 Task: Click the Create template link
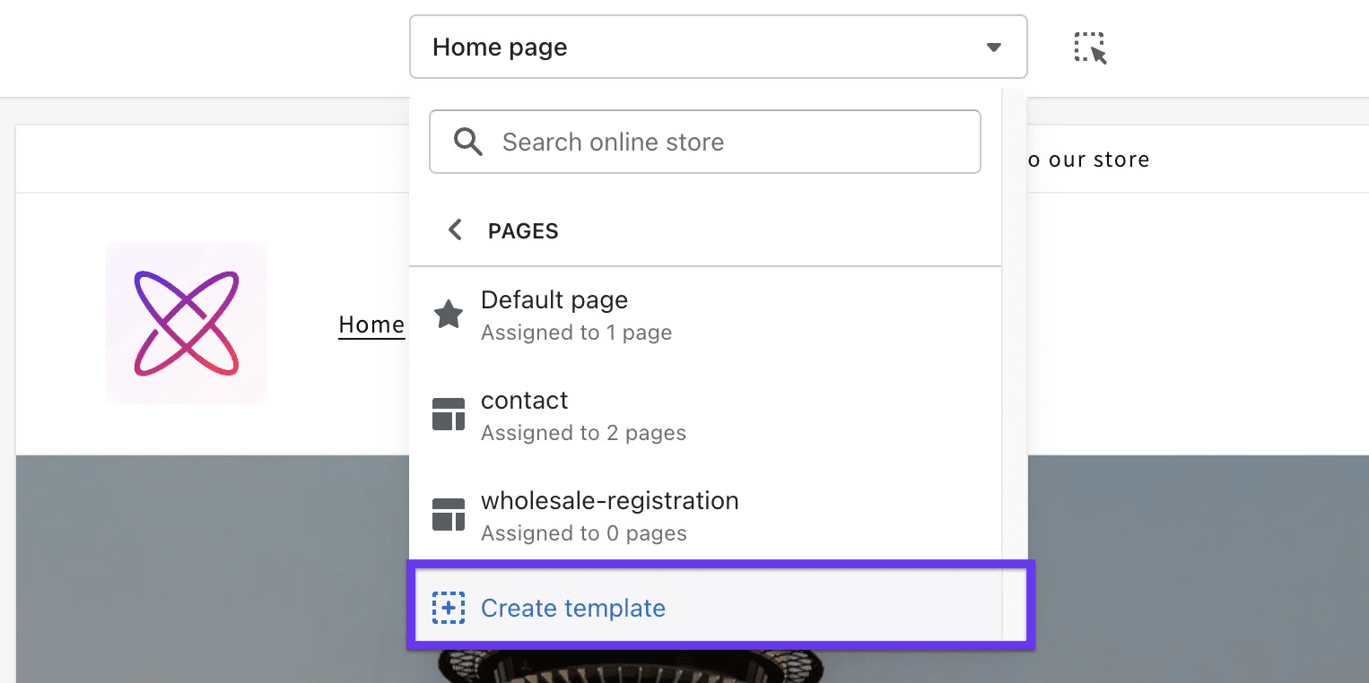pos(573,608)
